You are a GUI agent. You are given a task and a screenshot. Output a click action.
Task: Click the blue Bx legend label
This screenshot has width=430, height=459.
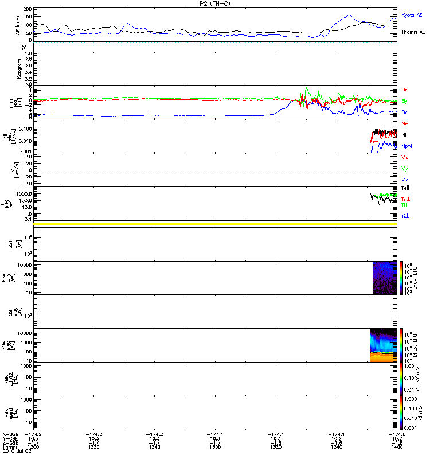pyautogui.click(x=404, y=112)
